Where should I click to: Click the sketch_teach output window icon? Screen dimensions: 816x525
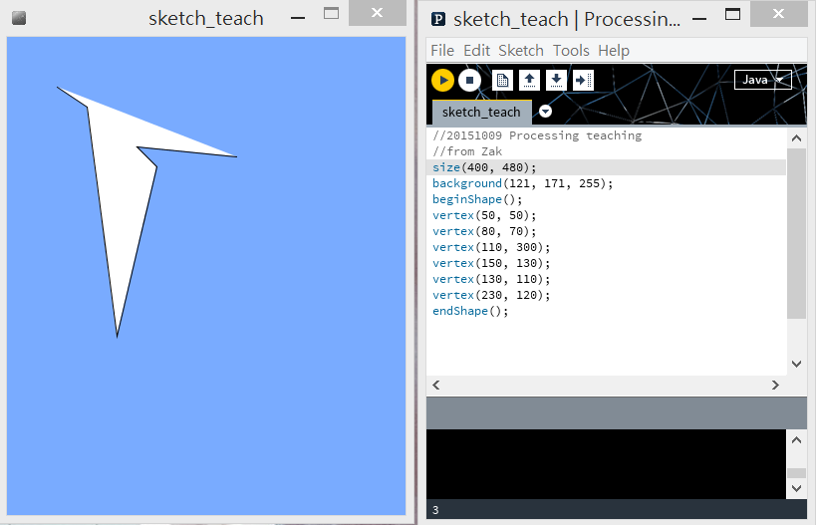(19, 18)
